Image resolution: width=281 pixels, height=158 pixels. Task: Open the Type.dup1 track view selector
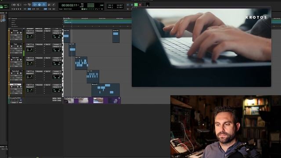click(16, 62)
